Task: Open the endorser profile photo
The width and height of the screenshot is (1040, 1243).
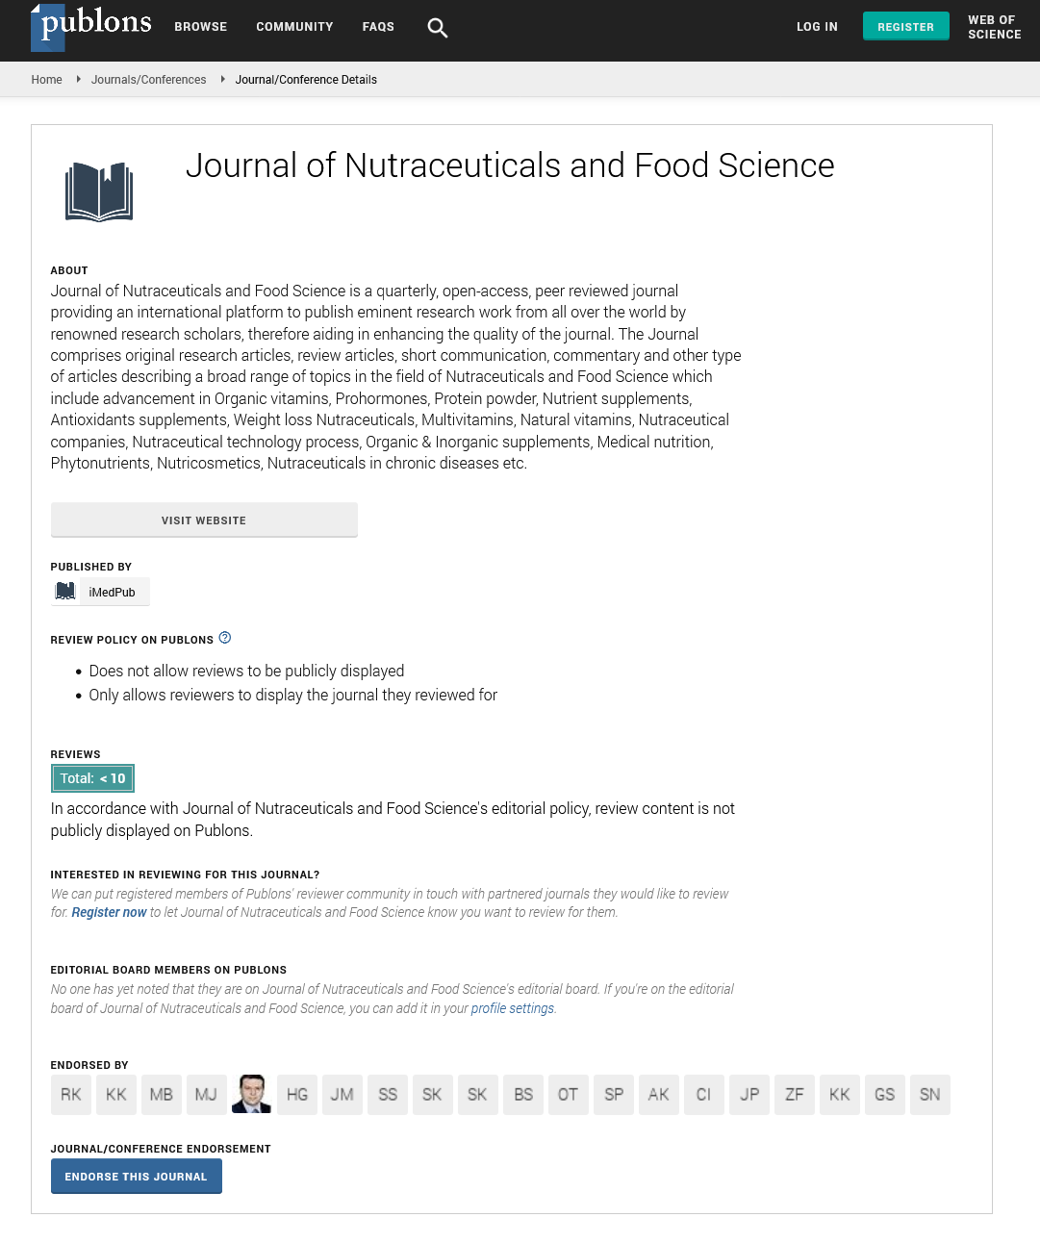Action: pos(251,1095)
